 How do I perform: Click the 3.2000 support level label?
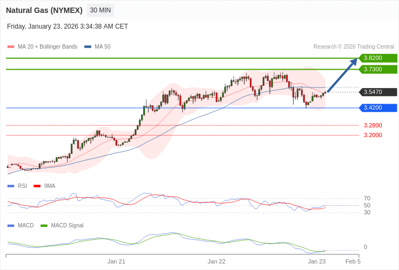click(373, 135)
